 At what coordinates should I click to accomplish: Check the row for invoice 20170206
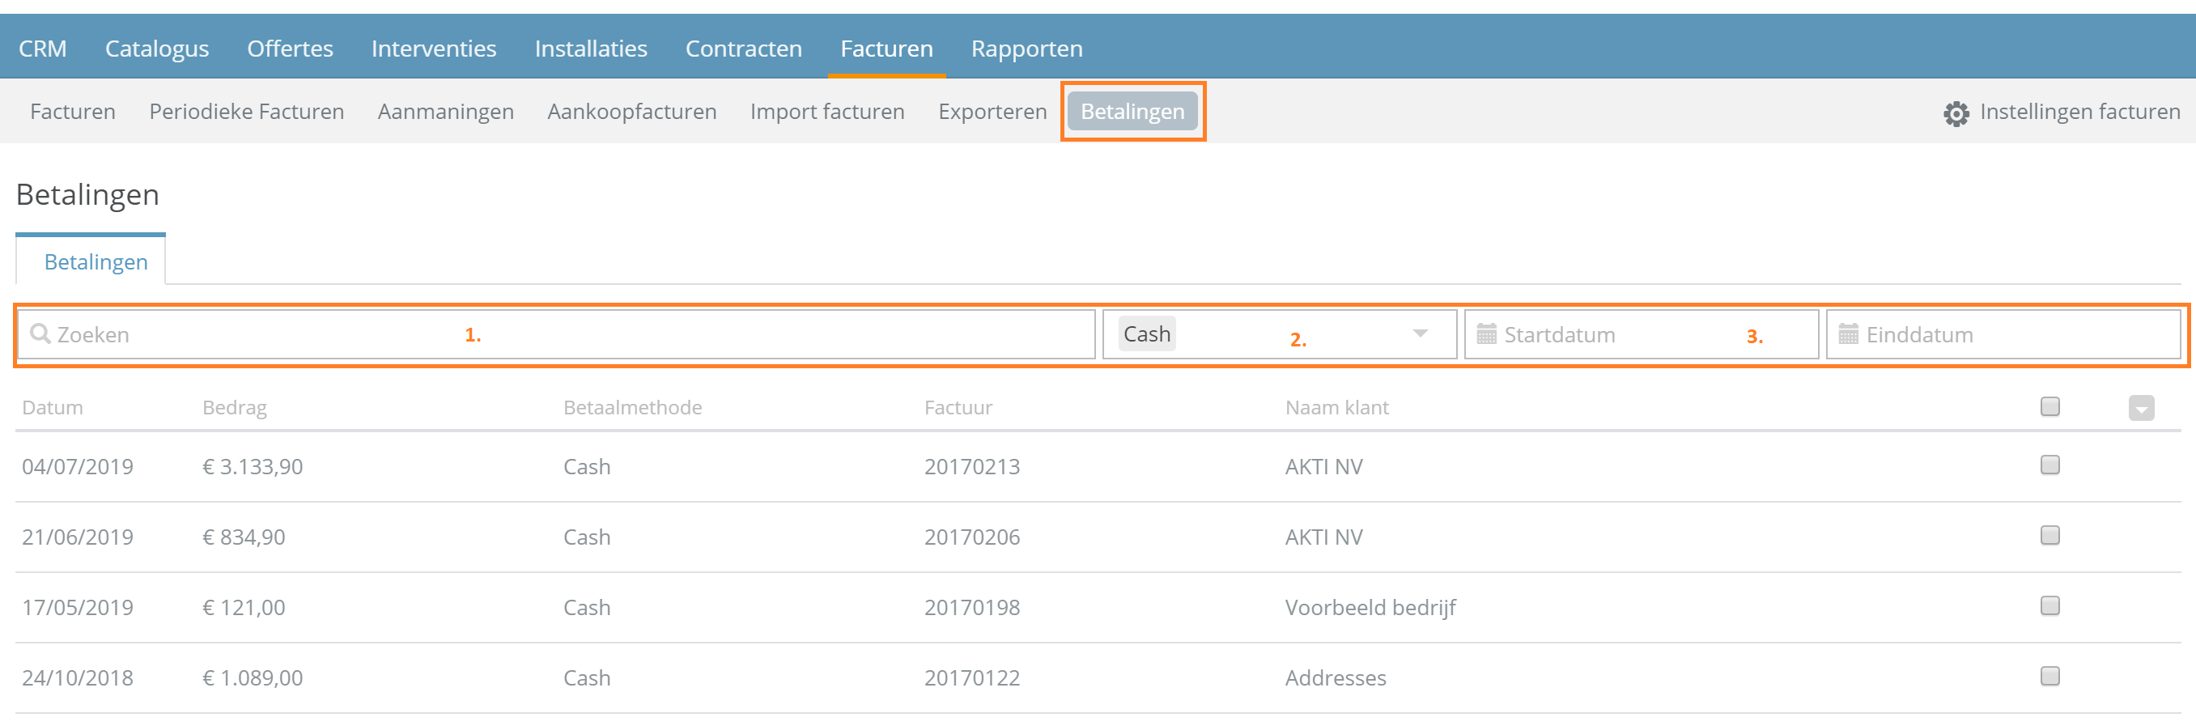click(2049, 535)
